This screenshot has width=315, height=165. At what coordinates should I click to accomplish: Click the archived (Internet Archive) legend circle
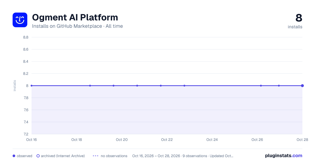tap(38, 156)
